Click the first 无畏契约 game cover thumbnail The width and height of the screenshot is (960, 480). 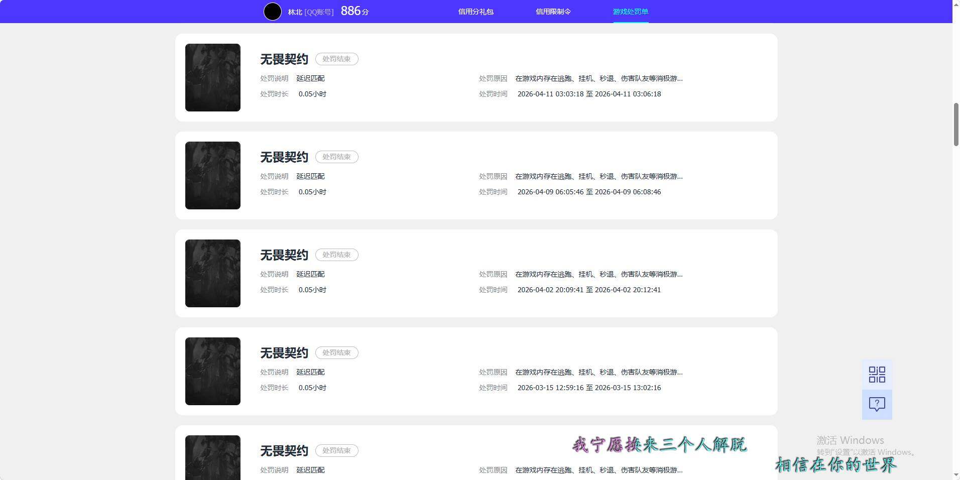point(212,77)
